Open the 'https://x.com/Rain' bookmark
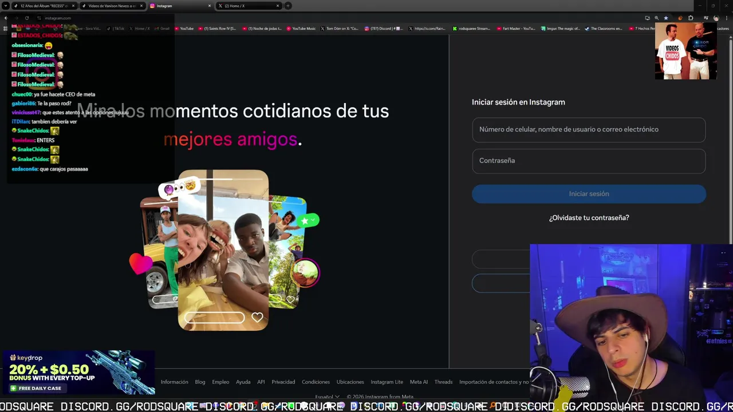The width and height of the screenshot is (733, 412). 427,28
